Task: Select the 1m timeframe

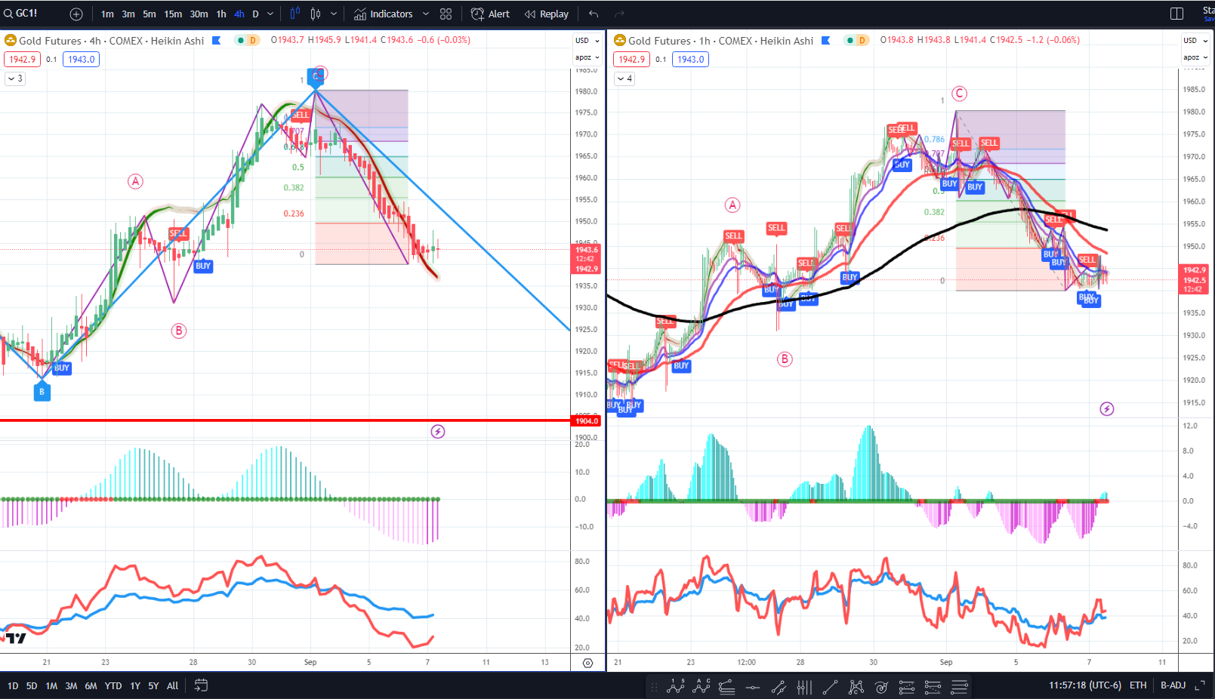Action: tap(107, 14)
